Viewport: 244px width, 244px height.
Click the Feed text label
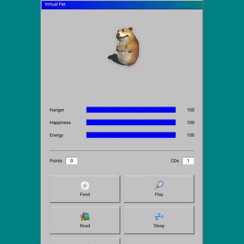tap(85, 194)
